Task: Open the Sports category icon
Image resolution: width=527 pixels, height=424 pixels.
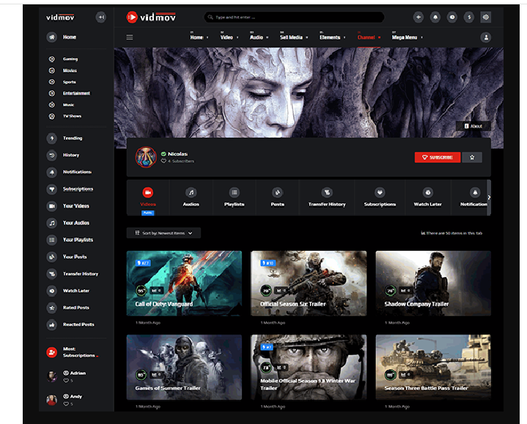Action: (x=52, y=82)
